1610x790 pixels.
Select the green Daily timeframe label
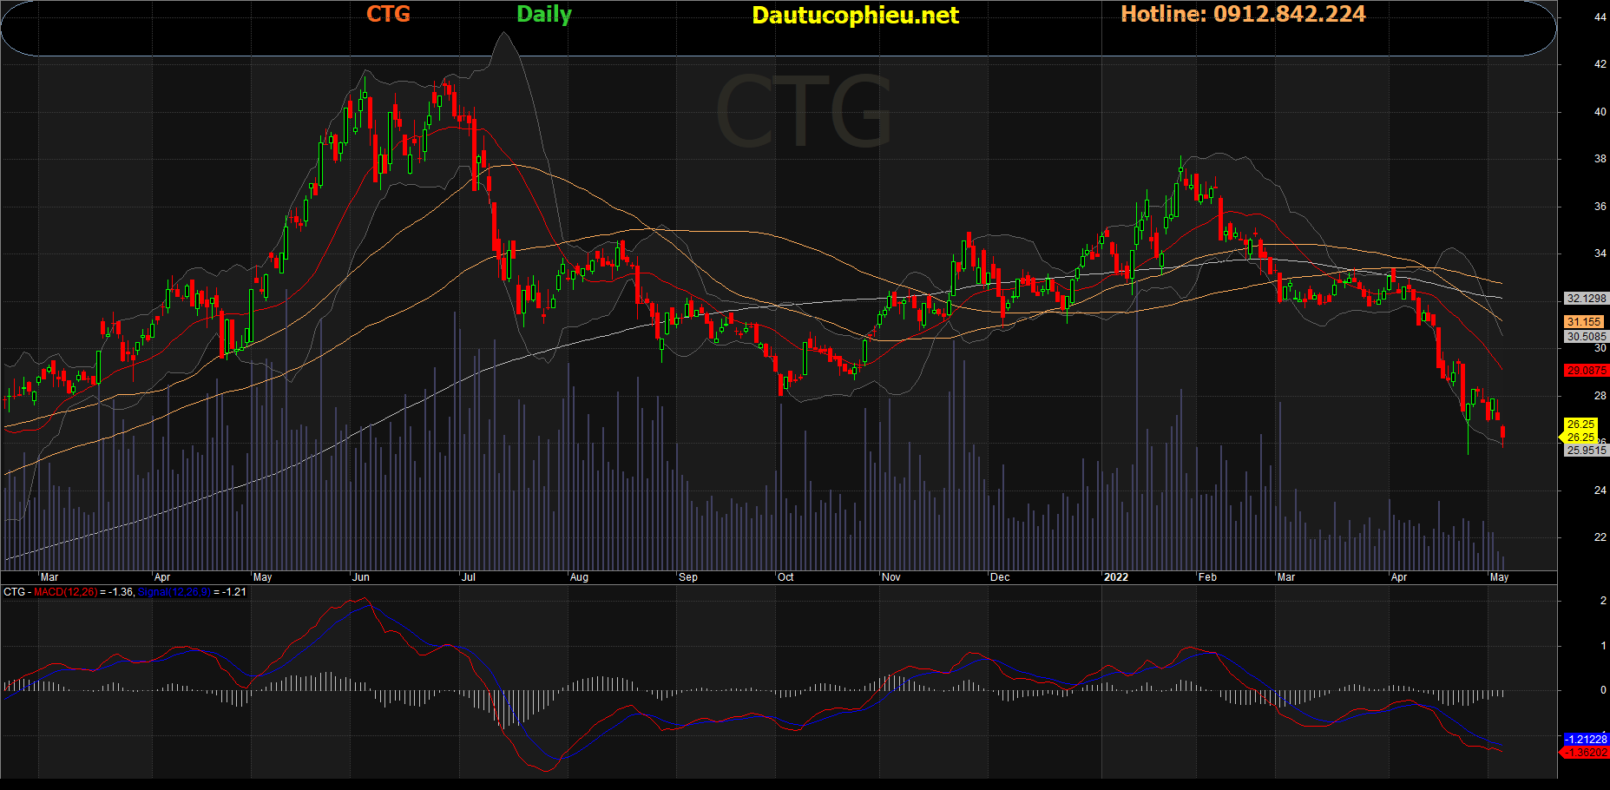(x=544, y=14)
